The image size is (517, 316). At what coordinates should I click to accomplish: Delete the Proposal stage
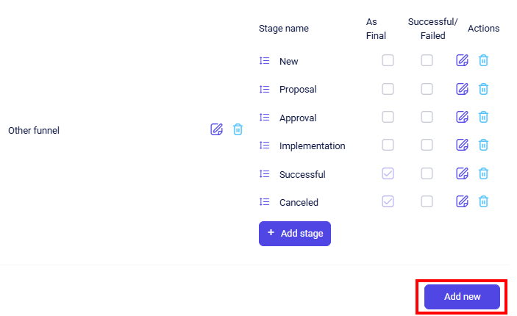[483, 89]
